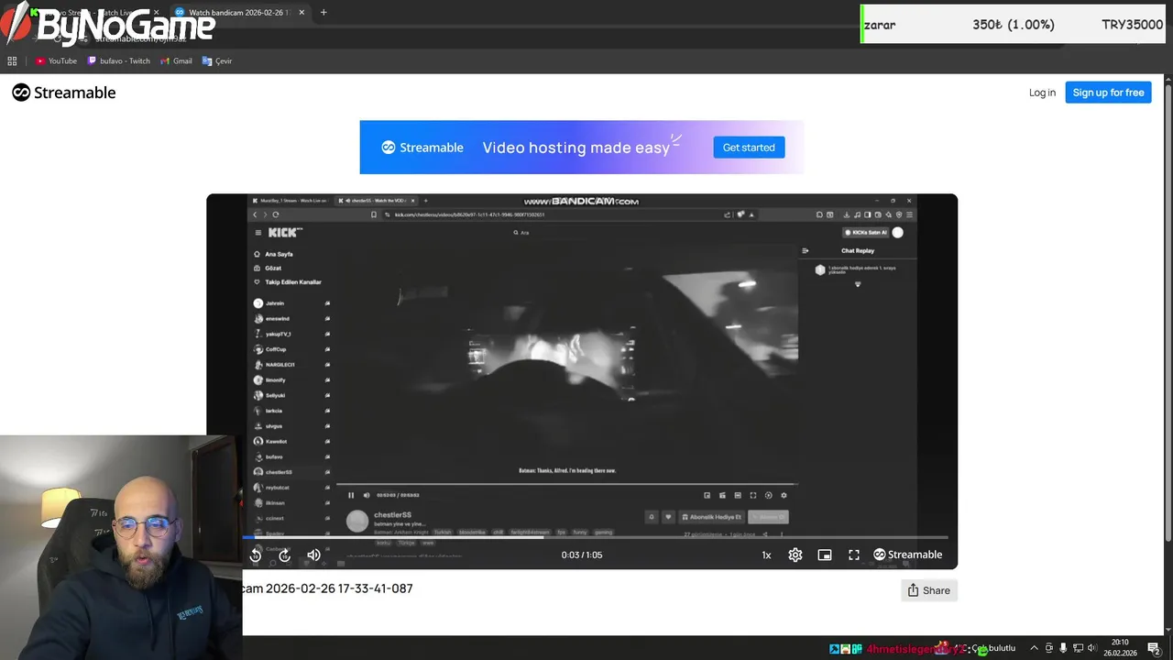1173x660 pixels.
Task: Click Sign up for free button
Action: tap(1108, 93)
